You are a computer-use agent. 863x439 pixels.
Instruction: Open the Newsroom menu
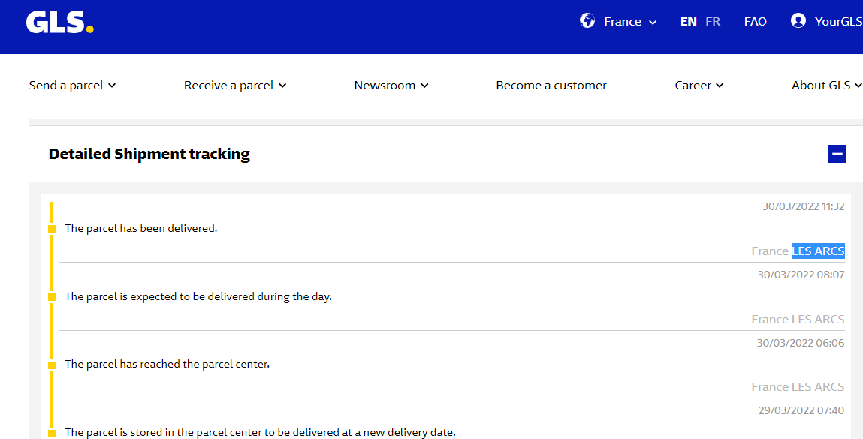pos(391,86)
